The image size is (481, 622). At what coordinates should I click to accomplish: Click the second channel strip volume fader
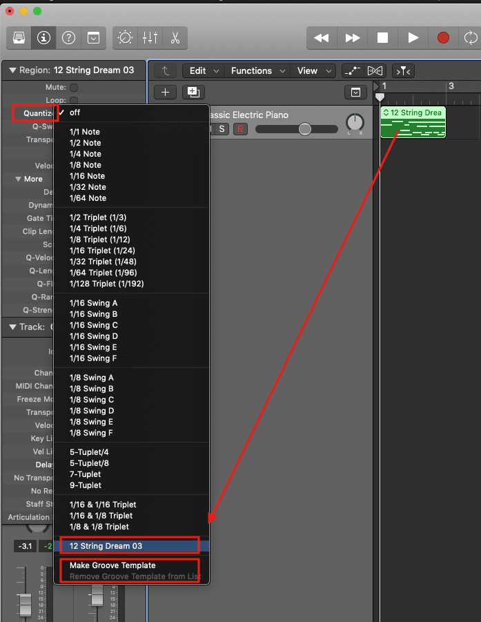pos(97,596)
